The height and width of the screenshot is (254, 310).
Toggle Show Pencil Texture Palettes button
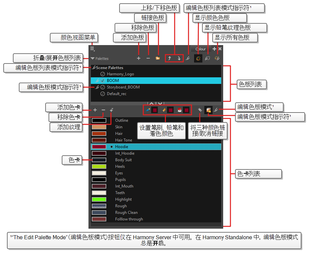pyautogui.click(x=208, y=58)
